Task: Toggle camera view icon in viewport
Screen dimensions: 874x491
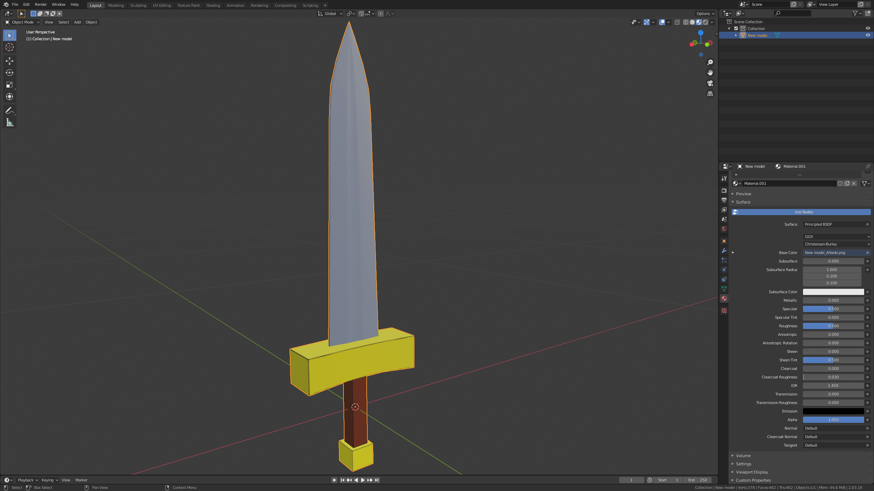Action: 710,83
